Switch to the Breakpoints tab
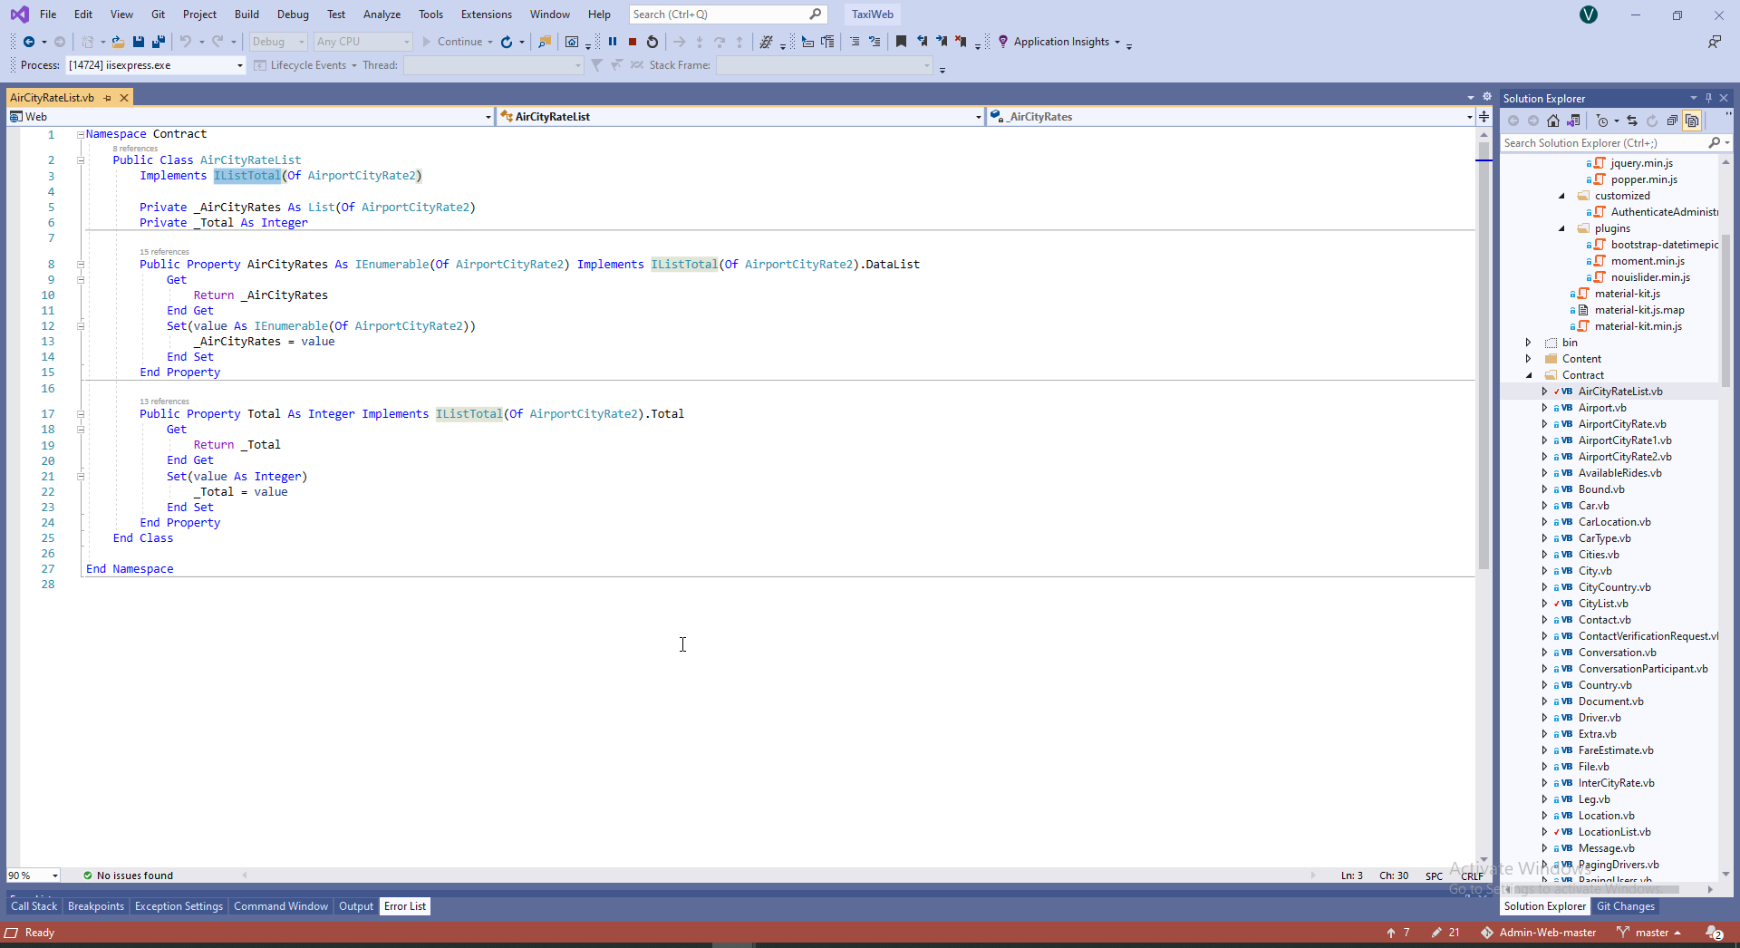The height and width of the screenshot is (948, 1740). click(96, 906)
